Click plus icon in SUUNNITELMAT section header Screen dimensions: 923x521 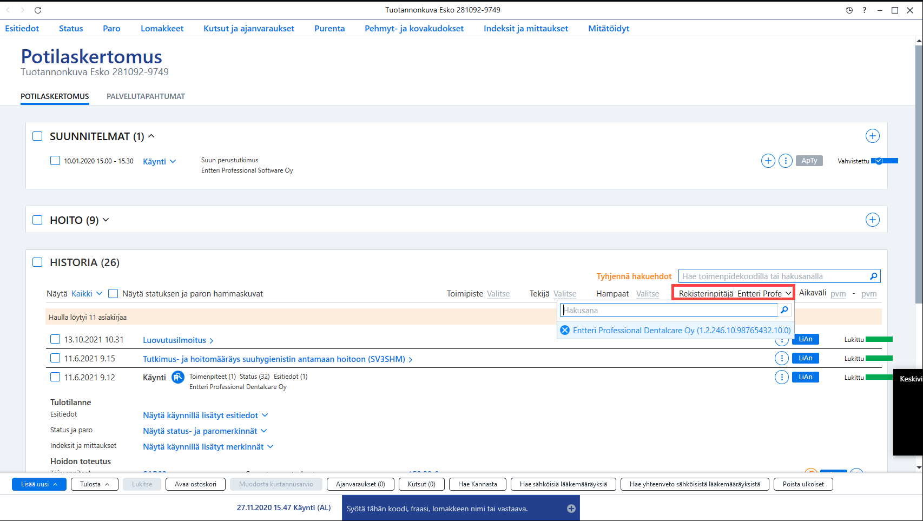872,136
